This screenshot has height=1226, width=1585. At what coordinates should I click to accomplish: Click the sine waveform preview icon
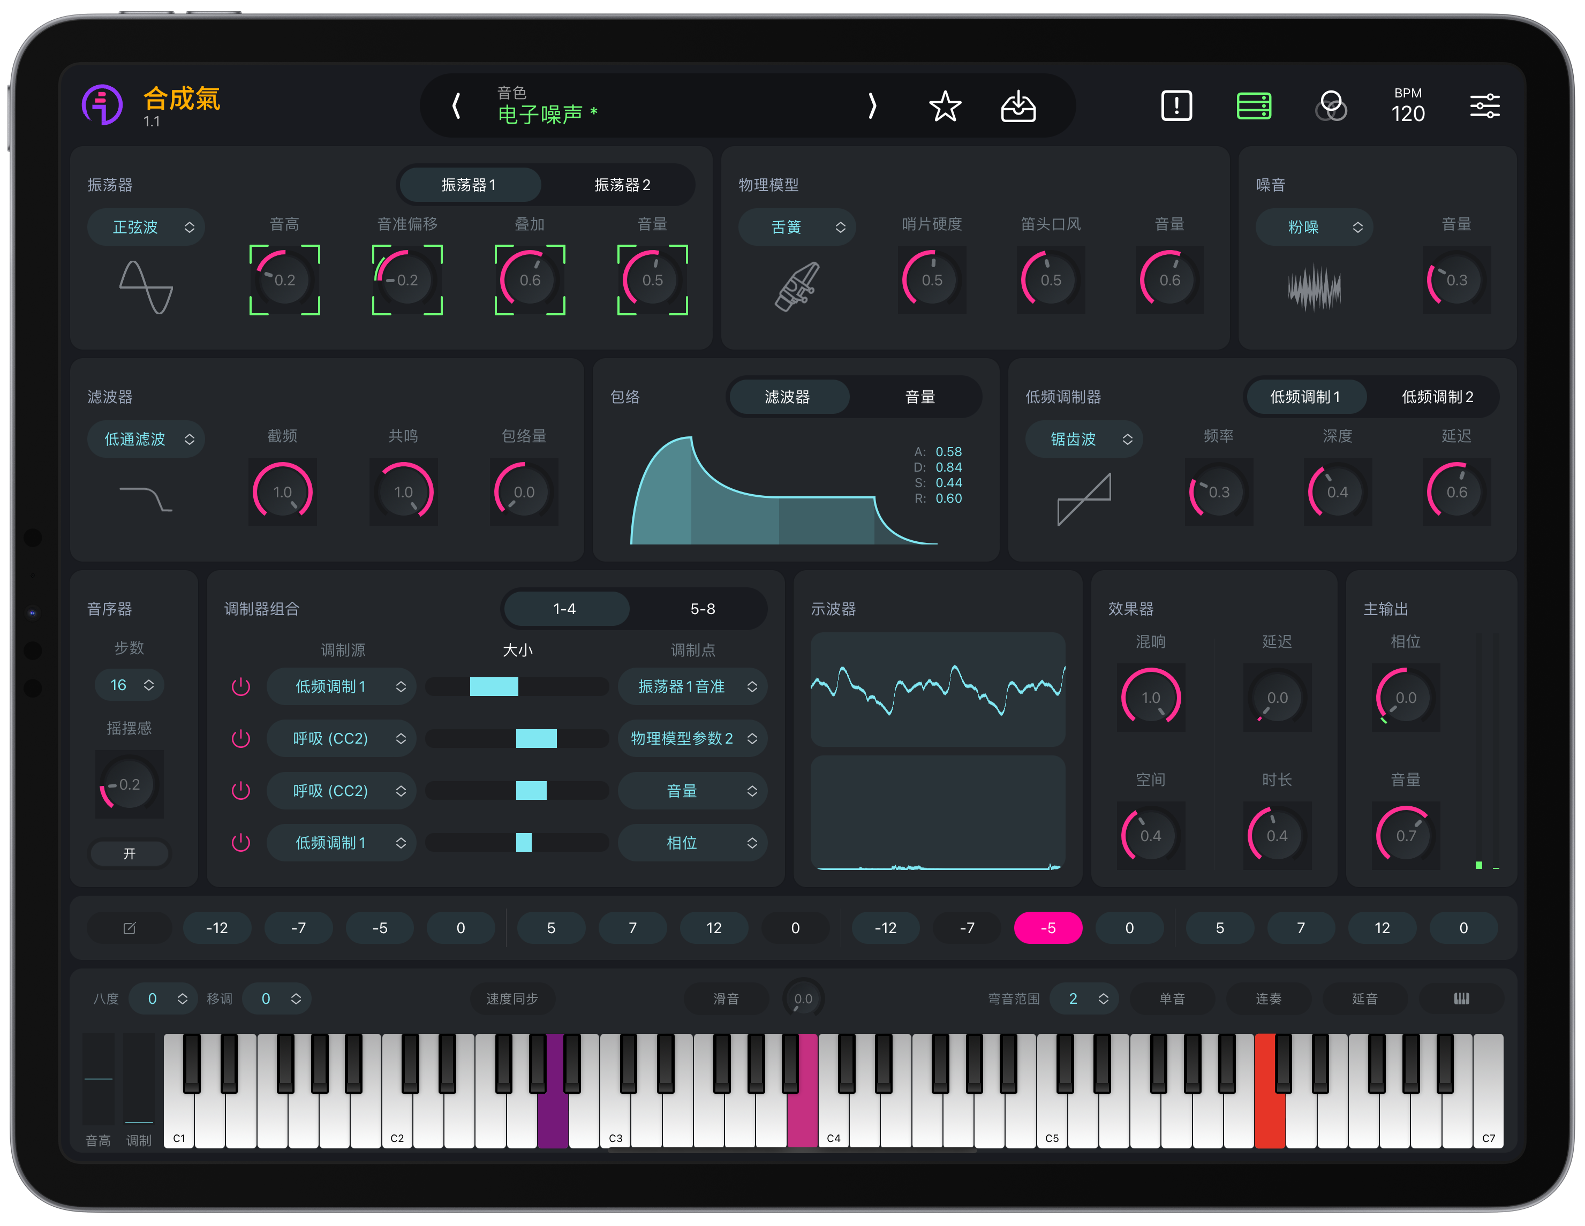click(146, 287)
